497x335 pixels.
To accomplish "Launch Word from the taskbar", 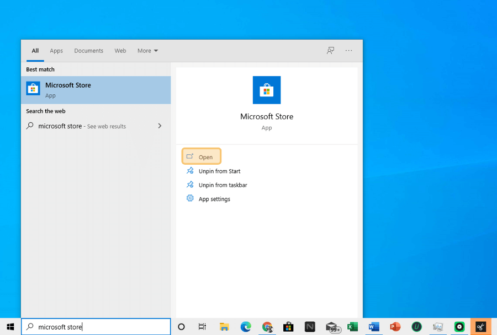I will pos(374,326).
